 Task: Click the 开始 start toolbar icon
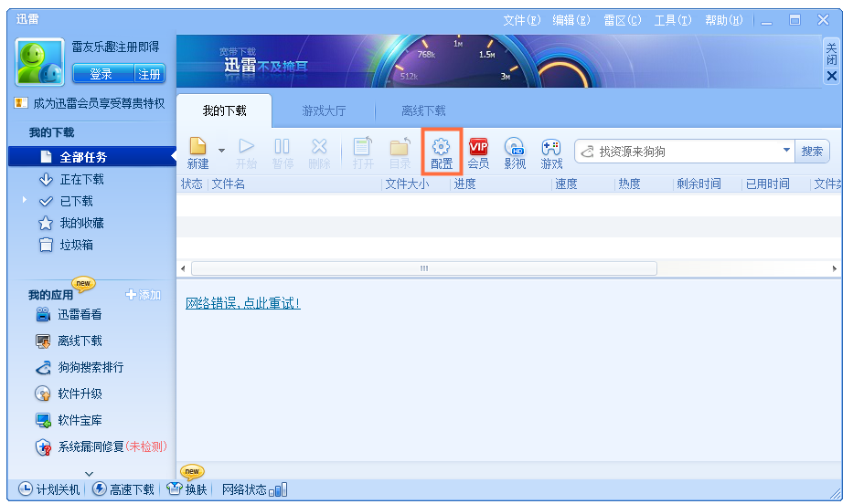pyautogui.click(x=246, y=153)
